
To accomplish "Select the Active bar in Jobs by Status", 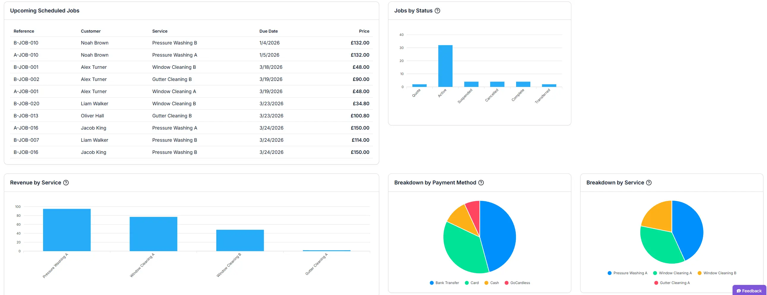I will point(445,66).
